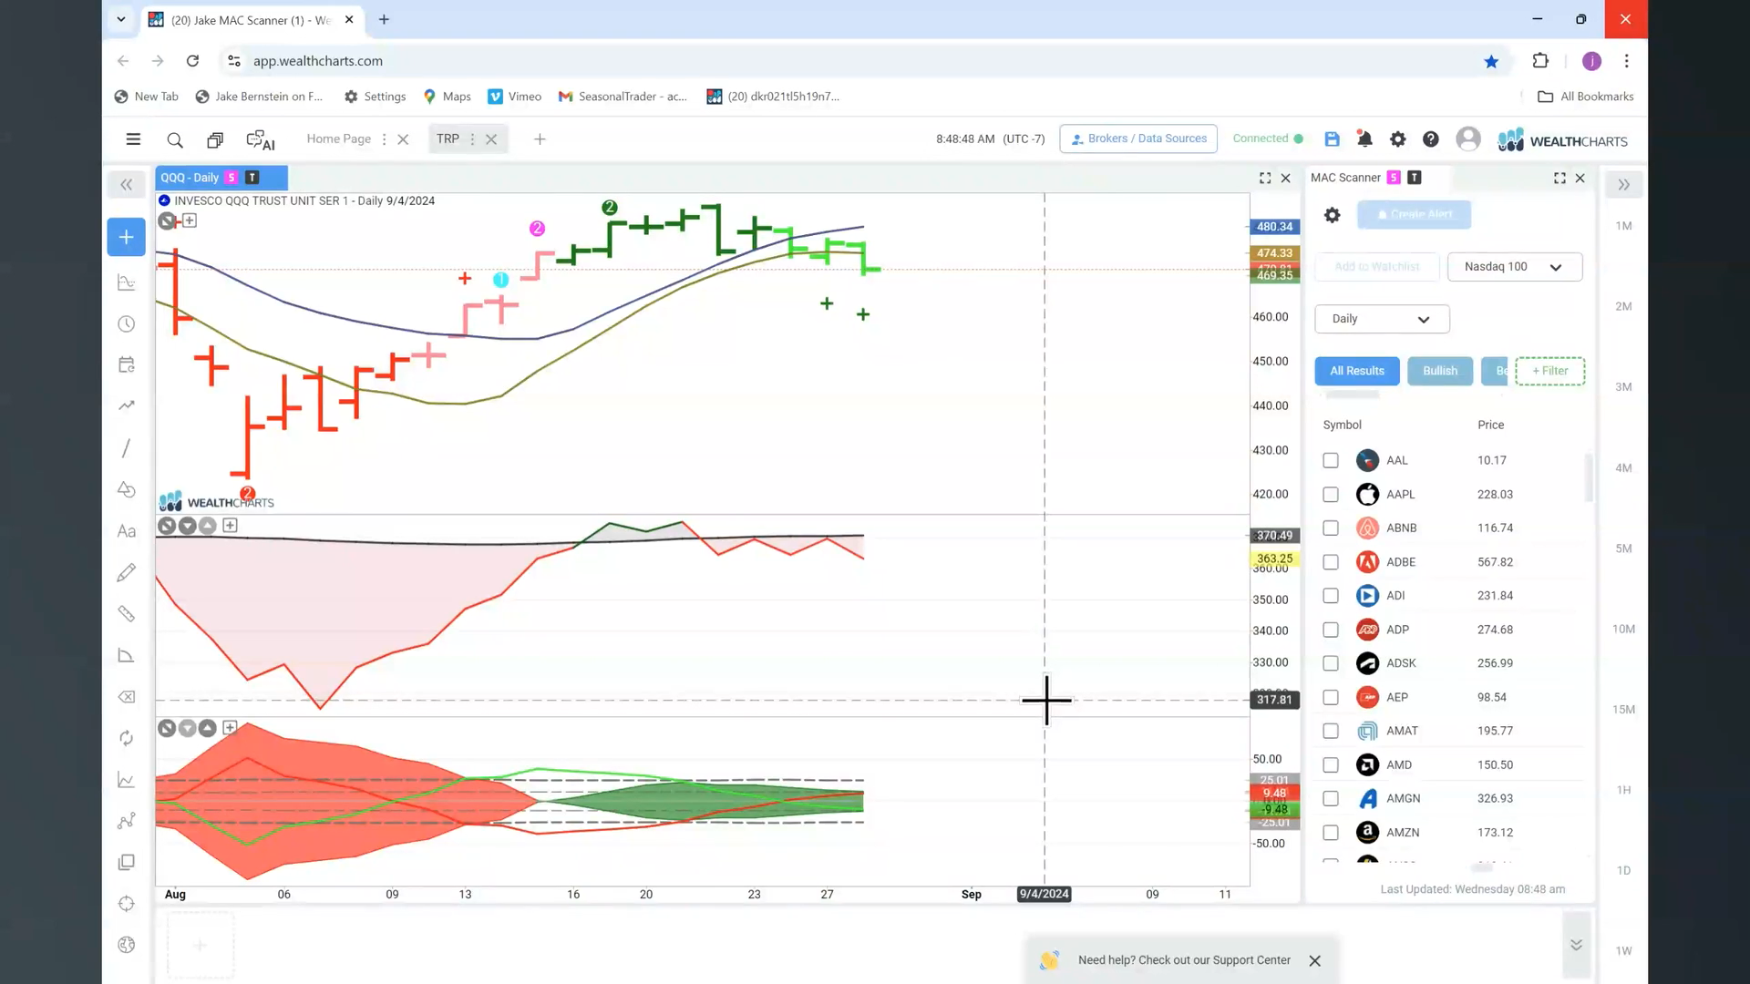
Task: Select the 1H timeframe in right sidebar
Action: pos(1623,790)
